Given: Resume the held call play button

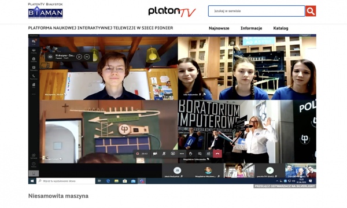Looking at the screenshot, I should (79, 57).
